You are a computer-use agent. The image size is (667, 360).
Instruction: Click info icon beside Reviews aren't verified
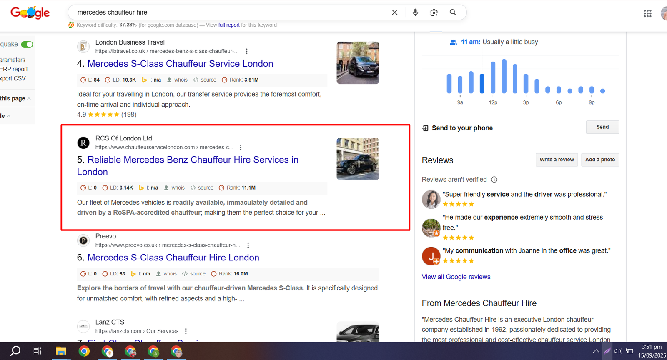[494, 180]
